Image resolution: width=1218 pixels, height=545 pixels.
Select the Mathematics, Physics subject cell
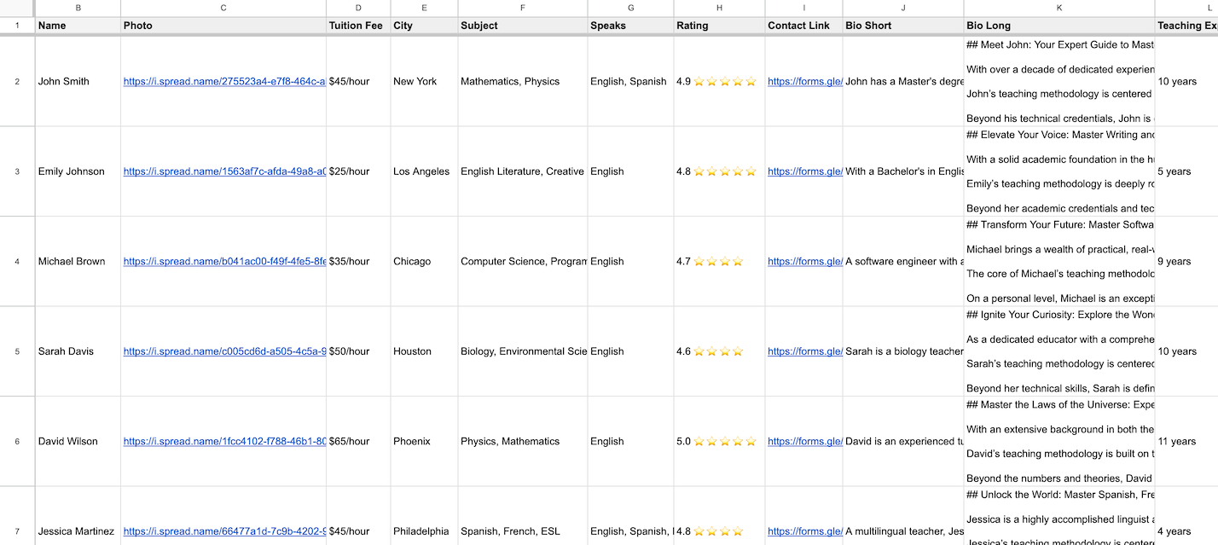click(x=523, y=82)
